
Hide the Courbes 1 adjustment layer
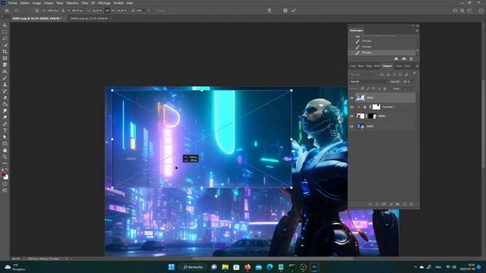(x=352, y=107)
